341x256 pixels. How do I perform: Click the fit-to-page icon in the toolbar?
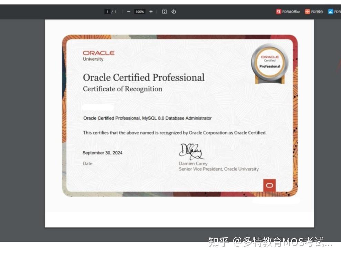[164, 11]
